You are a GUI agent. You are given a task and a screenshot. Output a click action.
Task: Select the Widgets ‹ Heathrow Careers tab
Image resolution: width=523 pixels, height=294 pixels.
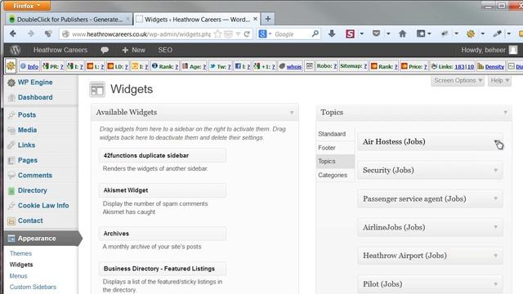[197, 20]
